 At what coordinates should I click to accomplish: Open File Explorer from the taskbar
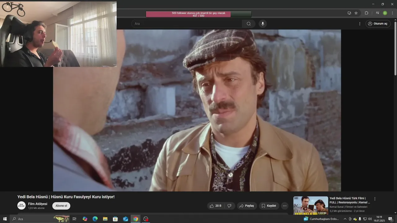coord(105,219)
